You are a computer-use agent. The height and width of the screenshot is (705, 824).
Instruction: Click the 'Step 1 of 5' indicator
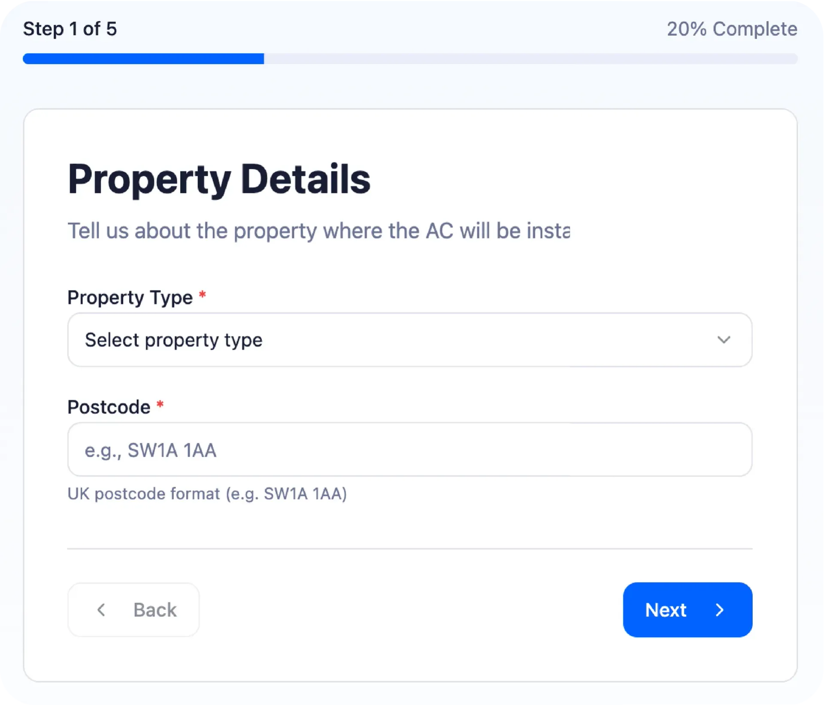pyautogui.click(x=70, y=29)
